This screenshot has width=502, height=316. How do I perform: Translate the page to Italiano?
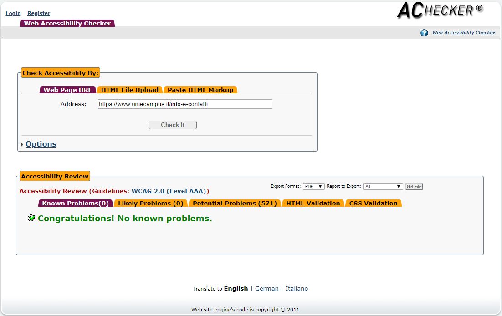297,289
